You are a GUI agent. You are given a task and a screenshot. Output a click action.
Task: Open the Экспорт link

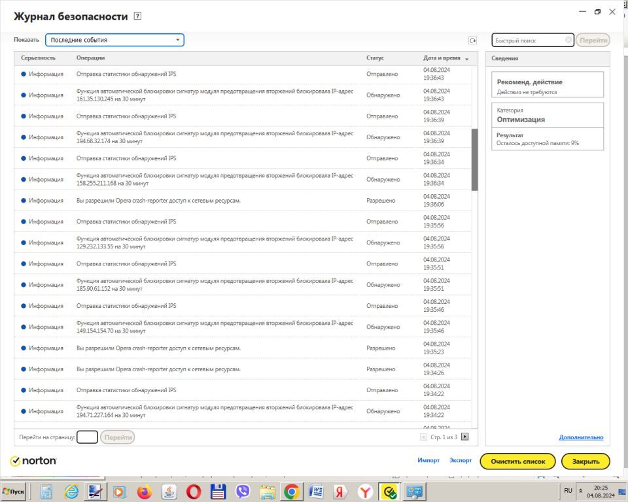tap(460, 460)
